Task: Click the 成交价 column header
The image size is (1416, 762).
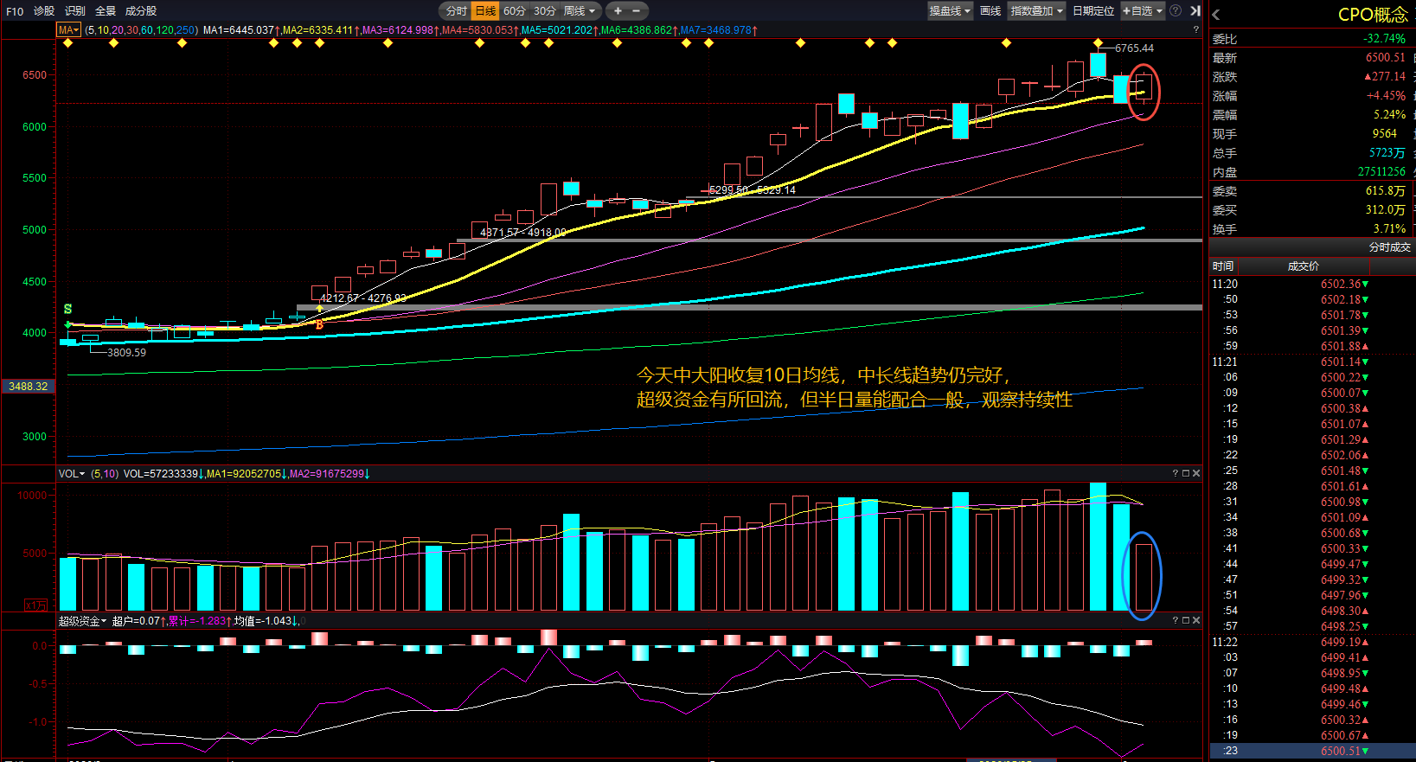Action: point(1304,266)
